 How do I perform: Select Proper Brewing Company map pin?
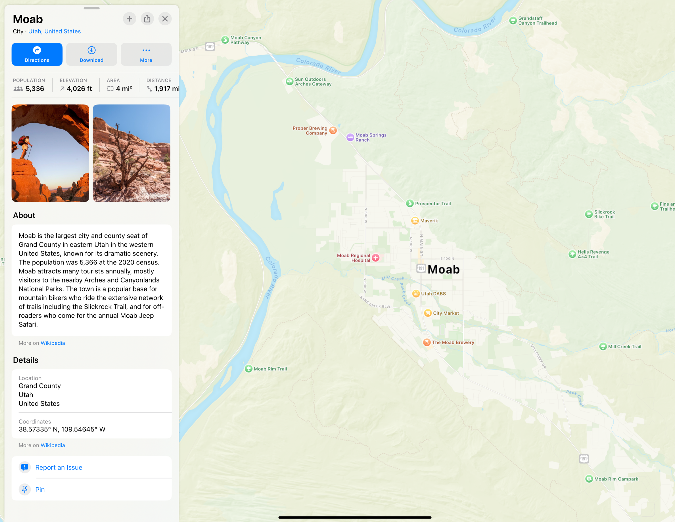click(333, 130)
